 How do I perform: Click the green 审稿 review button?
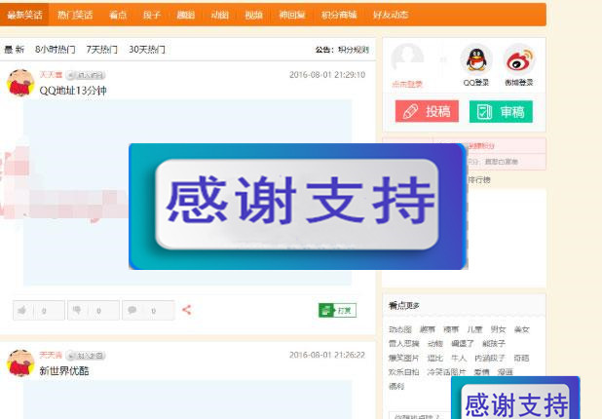pyautogui.click(x=501, y=111)
